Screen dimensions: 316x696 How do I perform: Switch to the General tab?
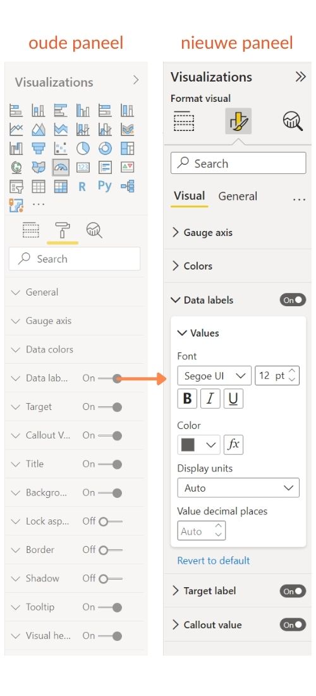click(x=238, y=196)
